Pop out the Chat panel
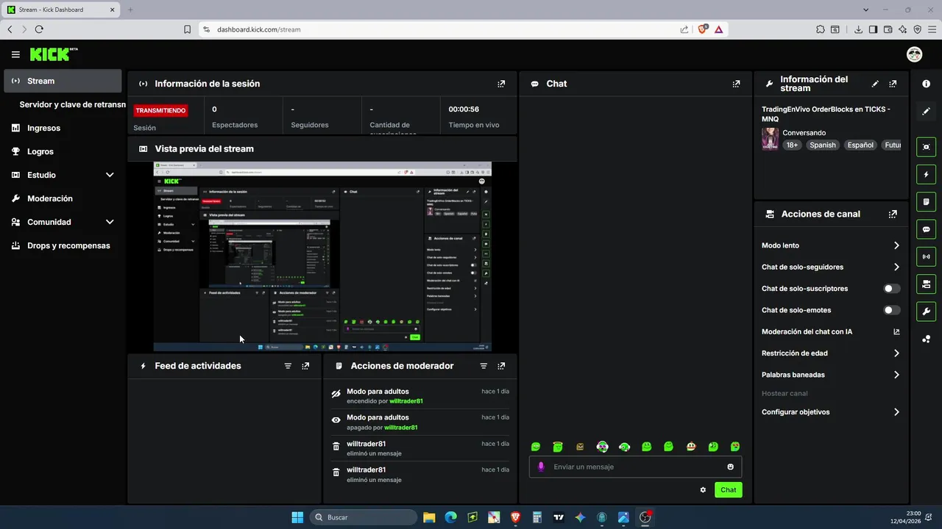Screen dimensions: 942x529 [736, 84]
